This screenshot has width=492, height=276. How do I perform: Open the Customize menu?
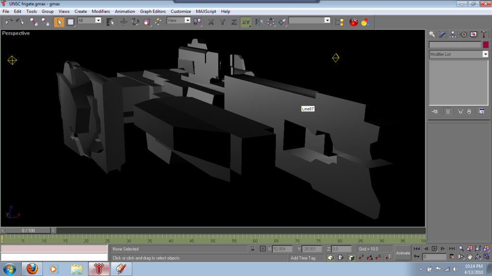click(x=181, y=11)
